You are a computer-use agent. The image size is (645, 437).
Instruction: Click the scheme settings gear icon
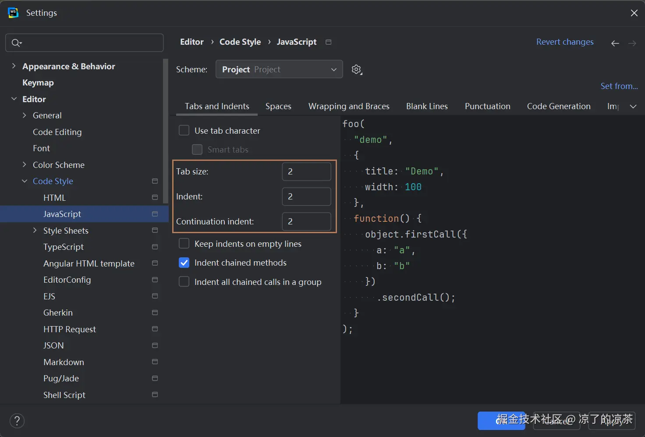click(x=357, y=69)
